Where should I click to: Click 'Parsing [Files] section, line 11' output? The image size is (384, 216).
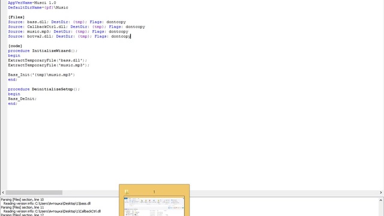coord(22,208)
